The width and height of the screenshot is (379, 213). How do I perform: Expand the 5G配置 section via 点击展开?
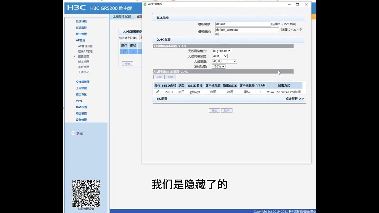(x=294, y=99)
